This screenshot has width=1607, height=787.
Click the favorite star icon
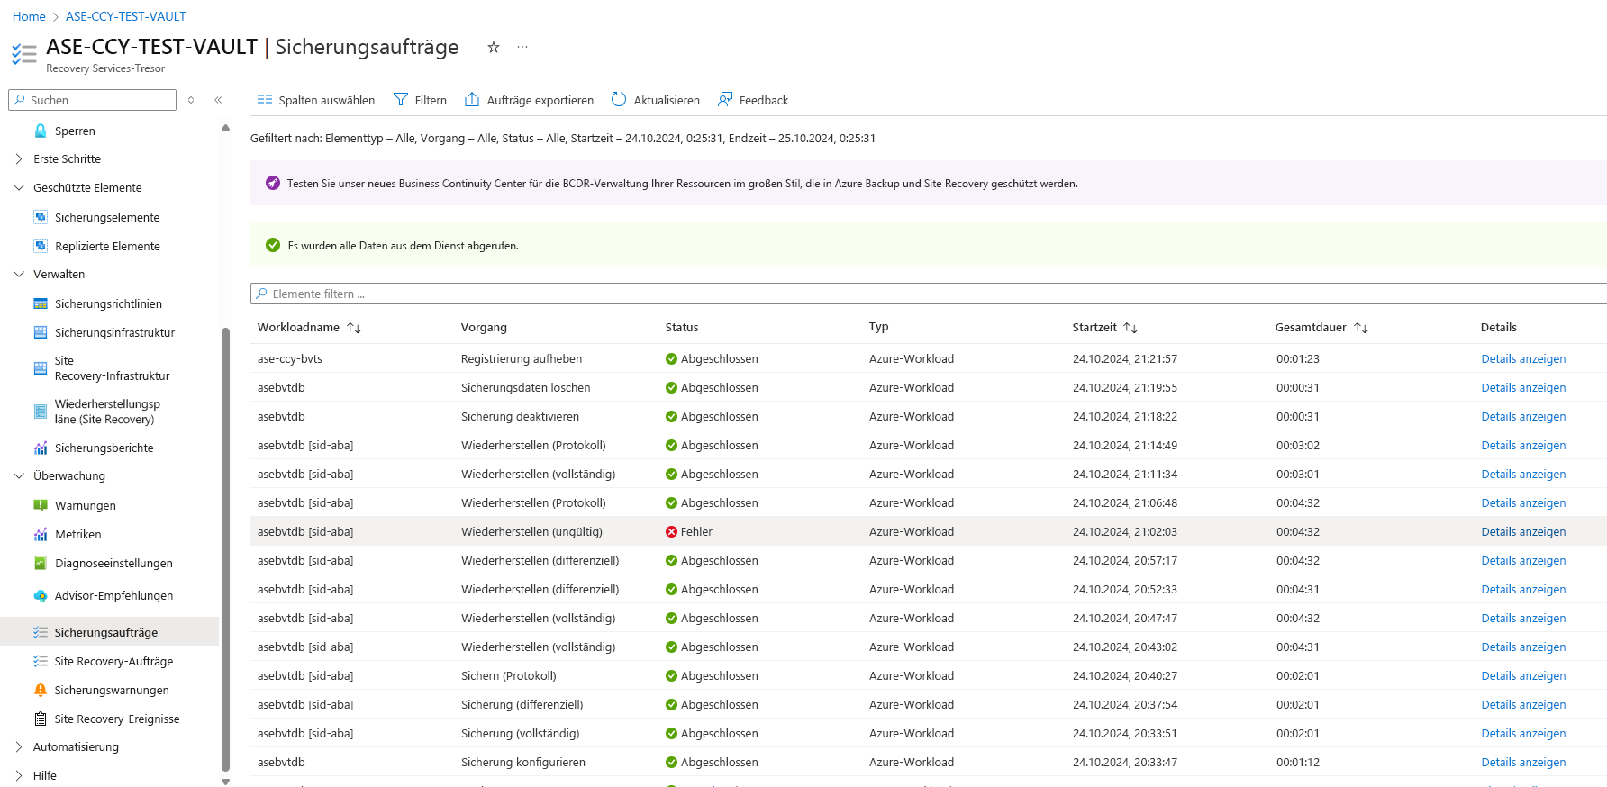point(494,48)
